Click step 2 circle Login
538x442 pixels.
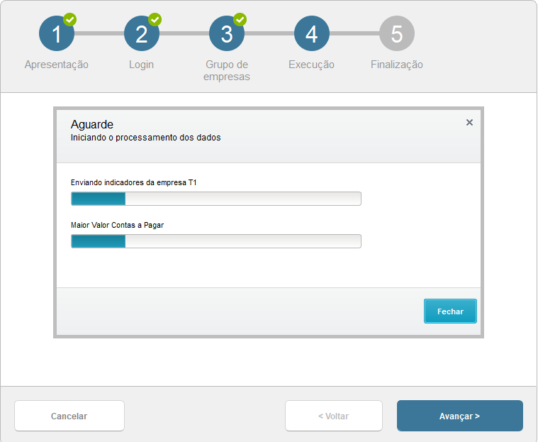pos(141,34)
